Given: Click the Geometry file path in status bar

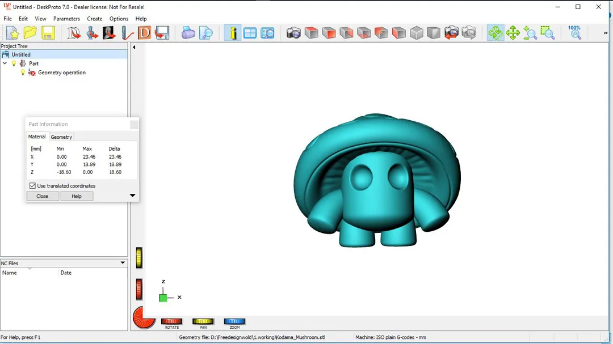Looking at the screenshot, I should click(252, 337).
